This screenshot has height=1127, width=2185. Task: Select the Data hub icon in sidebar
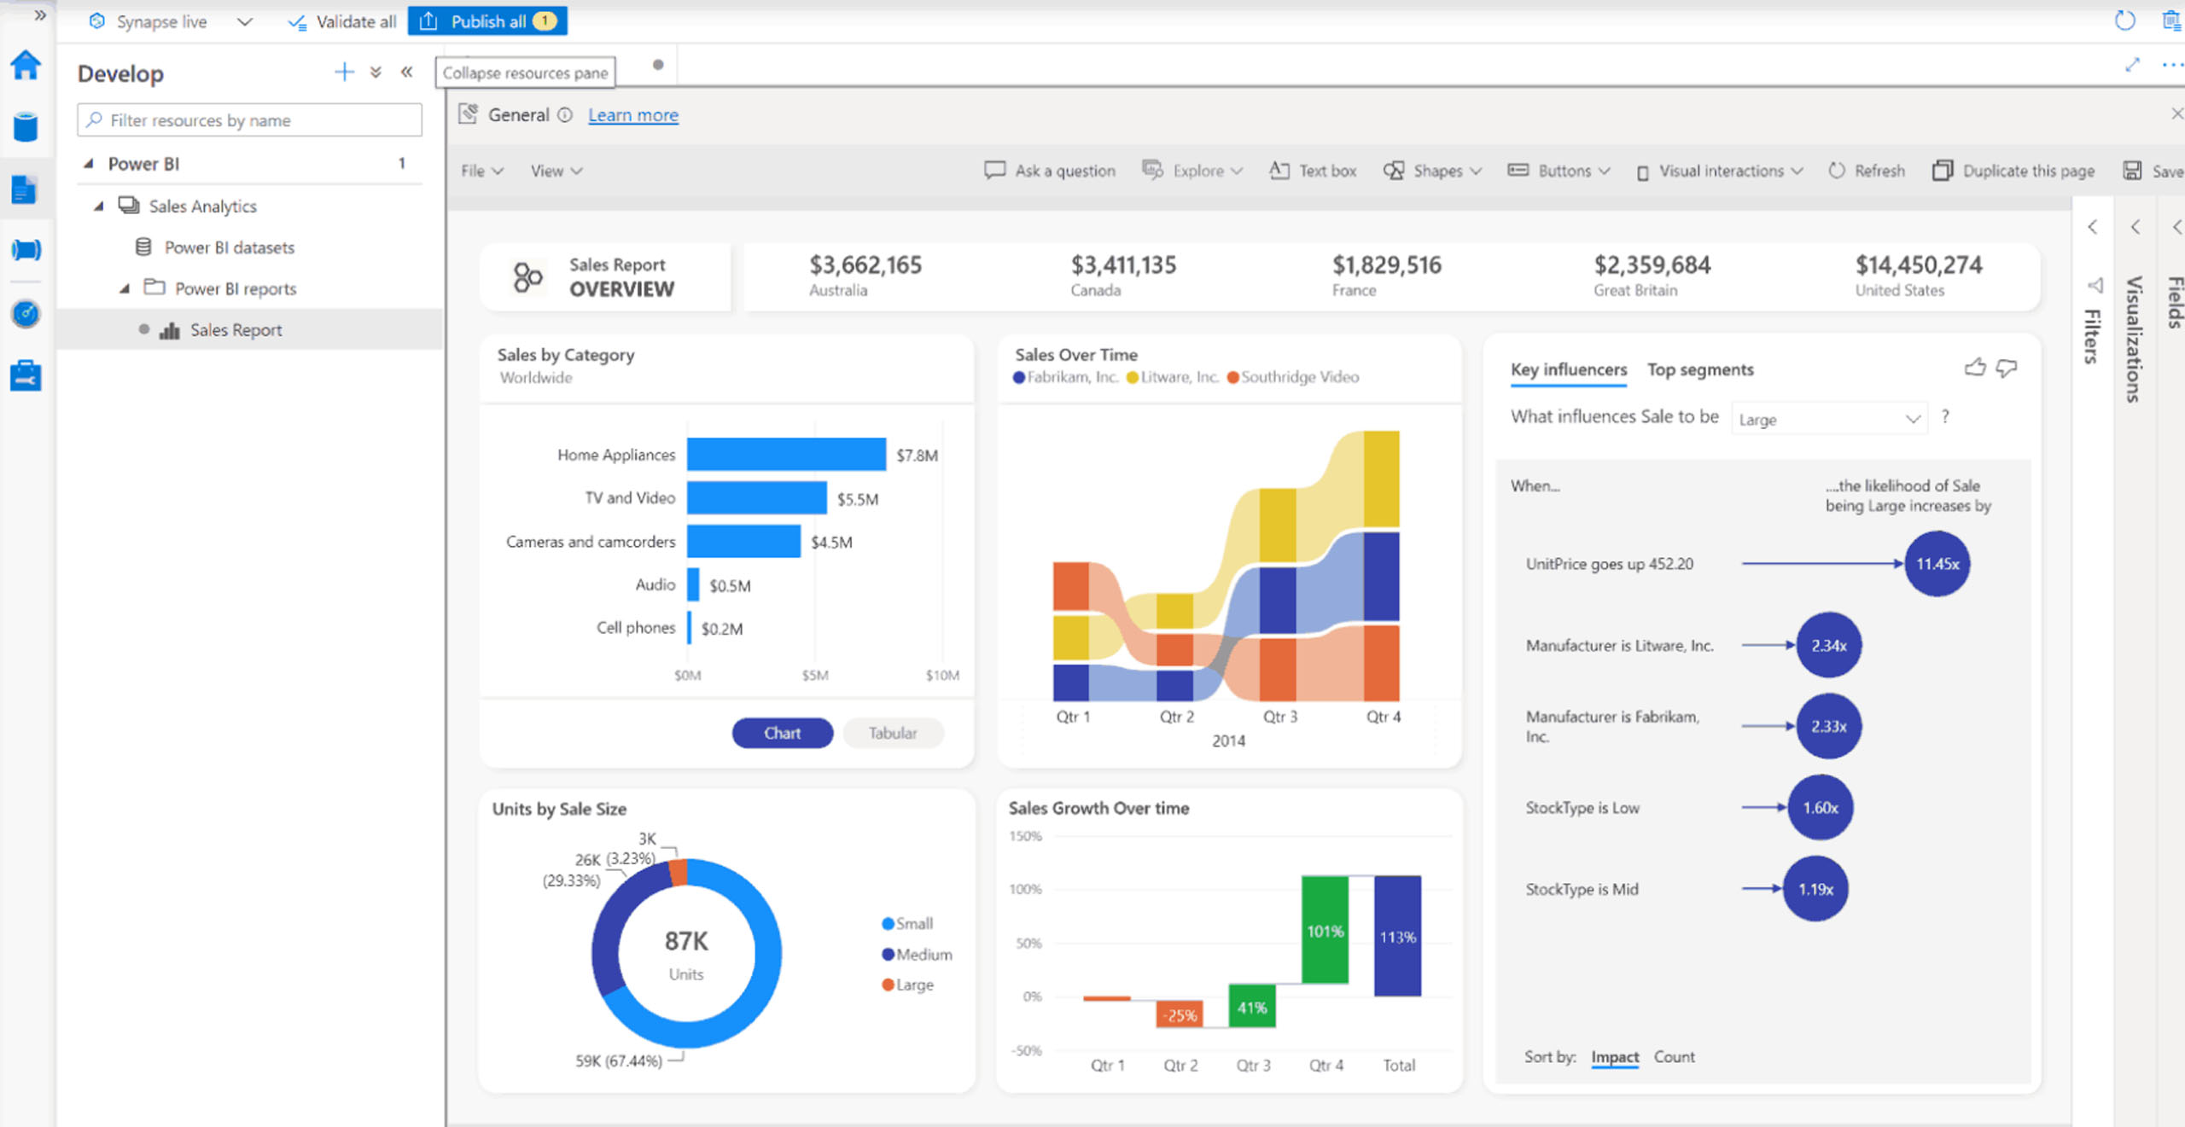click(26, 128)
